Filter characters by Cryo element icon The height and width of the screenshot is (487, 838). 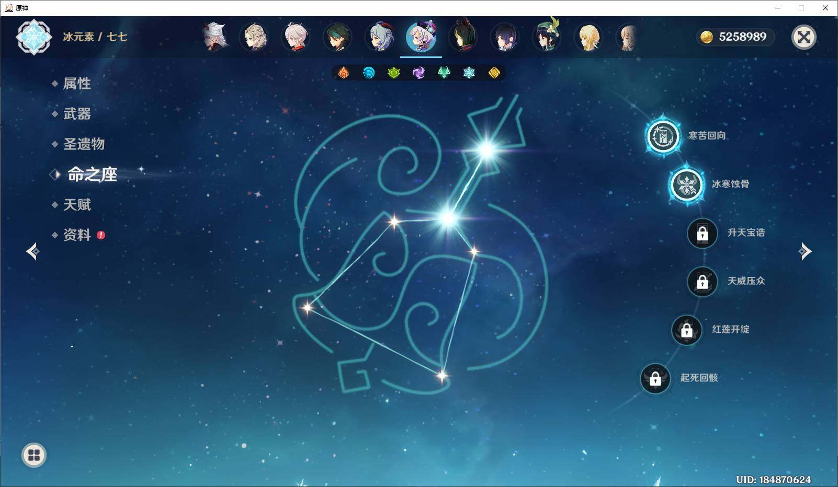click(469, 73)
